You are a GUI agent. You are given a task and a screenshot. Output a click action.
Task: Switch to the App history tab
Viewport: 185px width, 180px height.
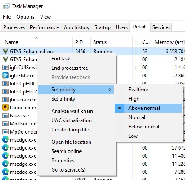[x=76, y=27]
